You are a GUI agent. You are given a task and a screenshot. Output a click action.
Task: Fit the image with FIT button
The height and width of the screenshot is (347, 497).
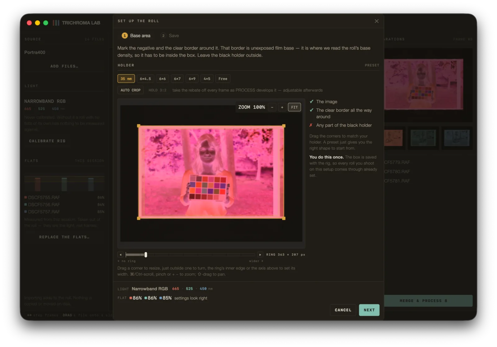point(294,107)
